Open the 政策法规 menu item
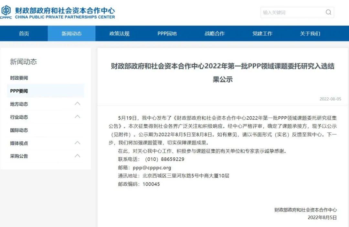The width and height of the screenshot is (349, 227). coord(119,34)
